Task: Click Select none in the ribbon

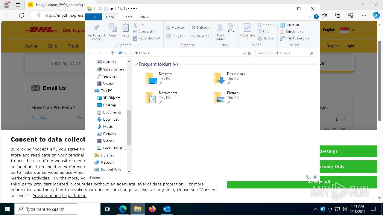Action: point(291,32)
